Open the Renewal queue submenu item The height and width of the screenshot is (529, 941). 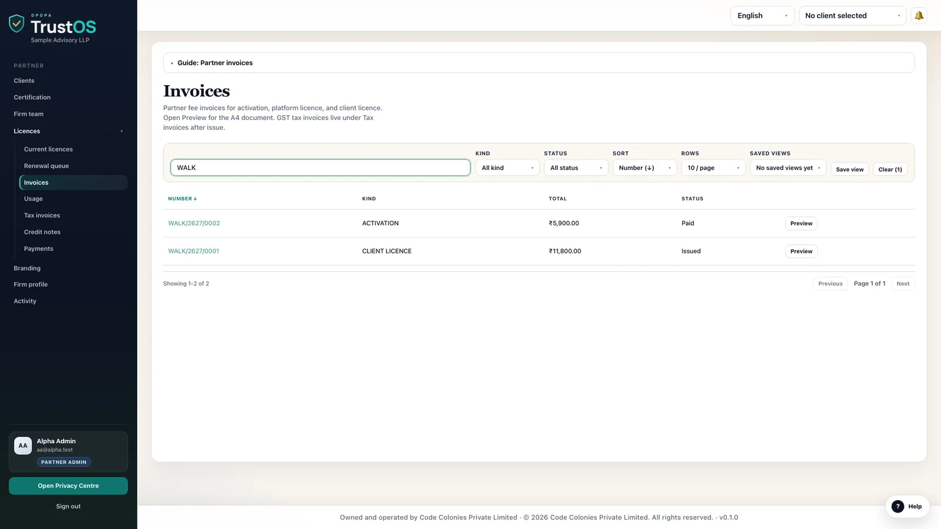coord(46,166)
